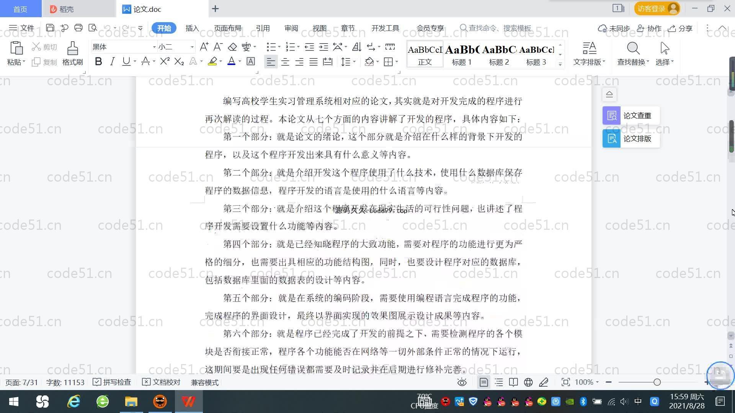This screenshot has height=413, width=735.
Task: Open Find and Replace tool
Action: point(633,53)
